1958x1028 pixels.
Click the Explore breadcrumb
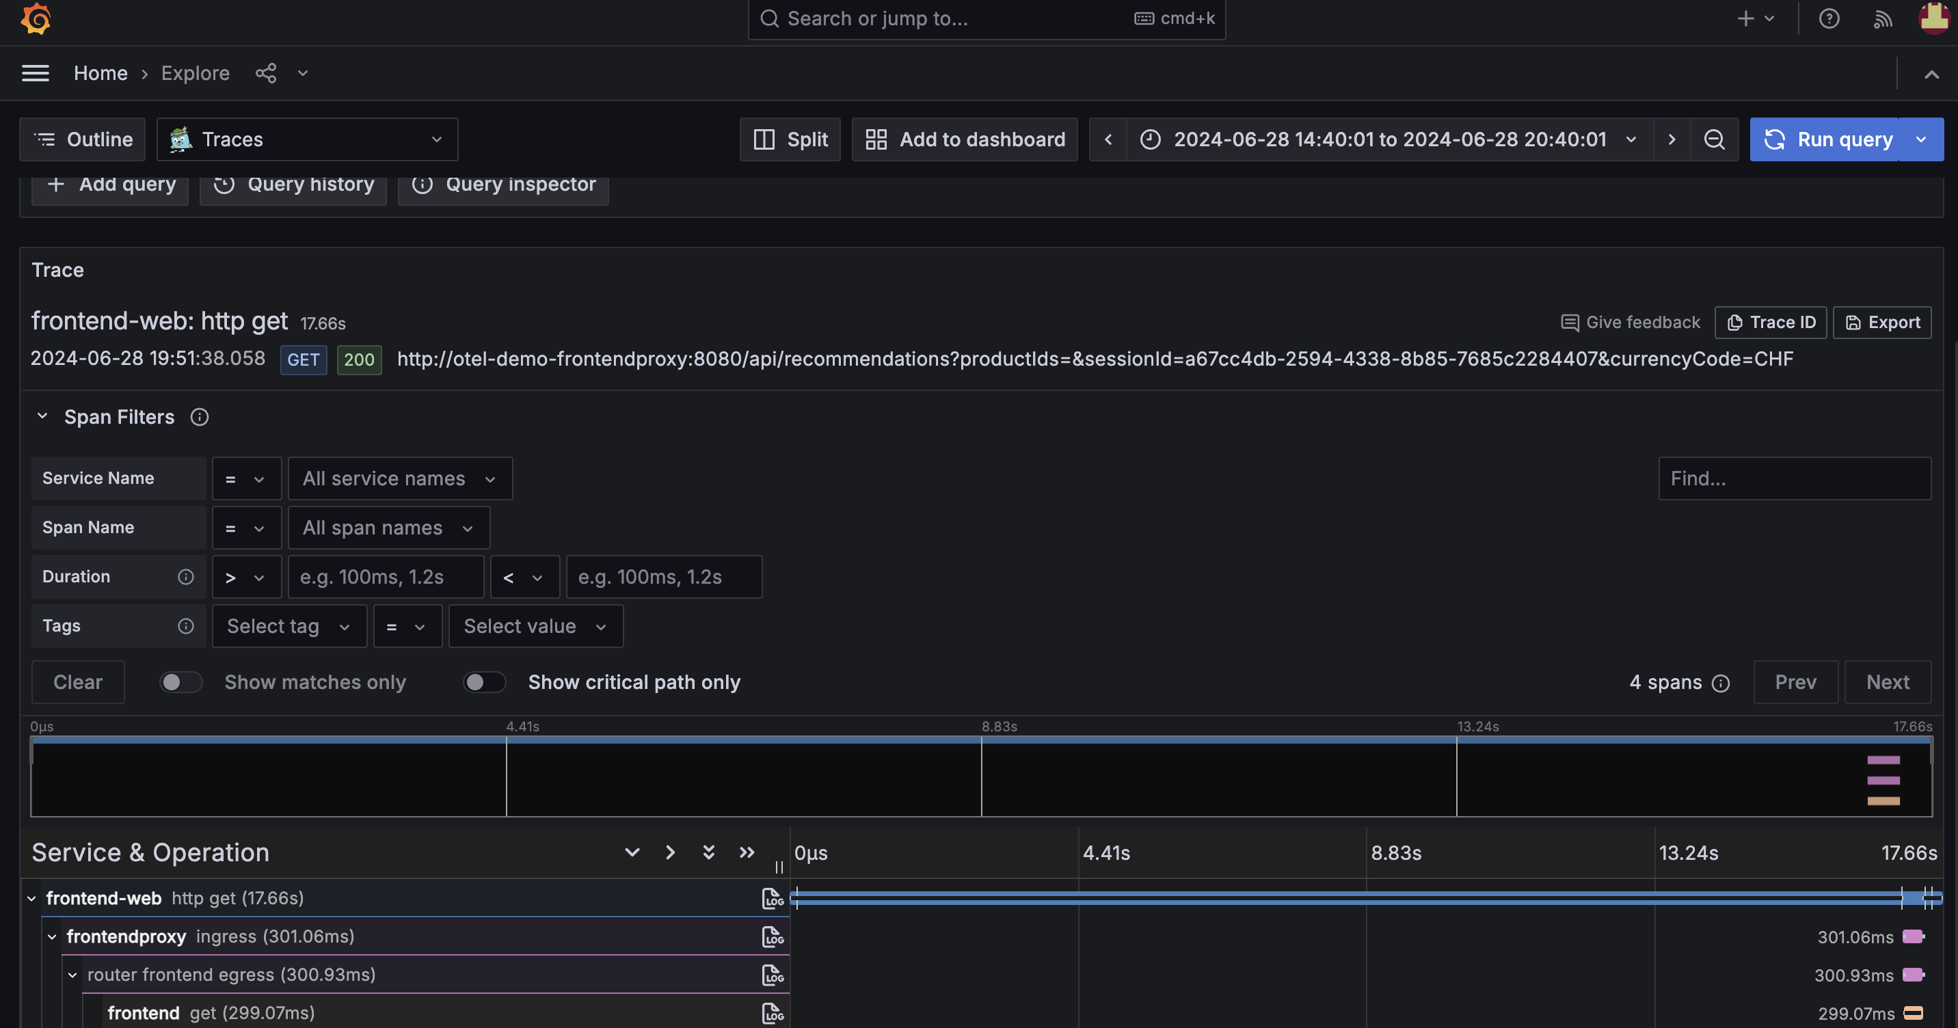[196, 73]
